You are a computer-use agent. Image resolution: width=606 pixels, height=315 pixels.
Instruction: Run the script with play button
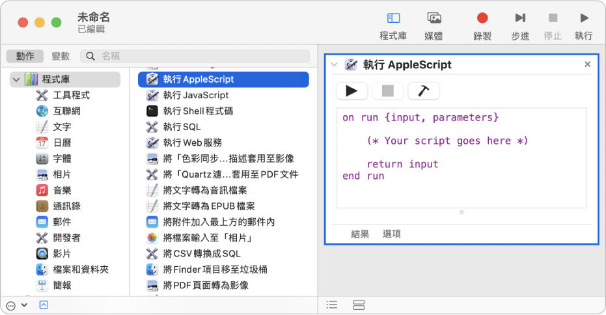pyautogui.click(x=351, y=91)
